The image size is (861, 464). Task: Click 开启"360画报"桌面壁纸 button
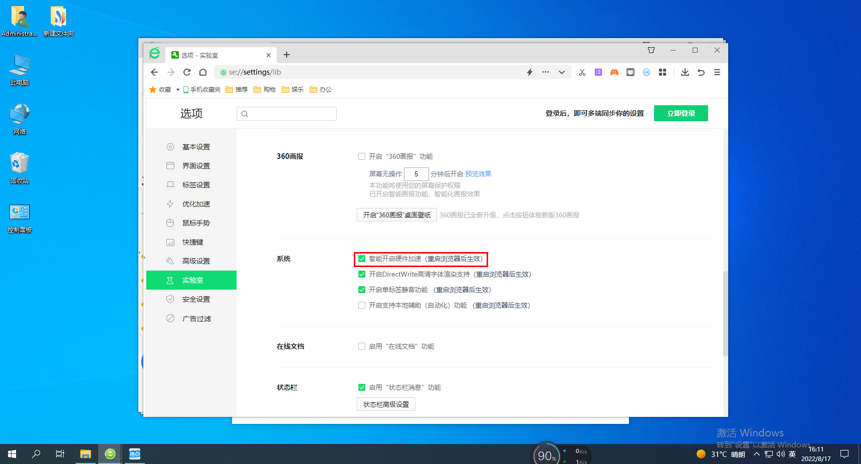tap(397, 215)
